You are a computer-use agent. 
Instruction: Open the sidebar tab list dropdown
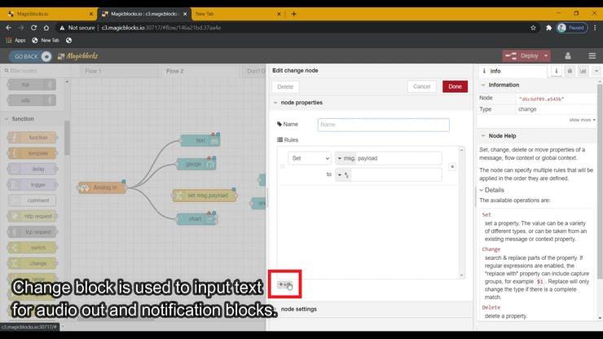pos(596,71)
